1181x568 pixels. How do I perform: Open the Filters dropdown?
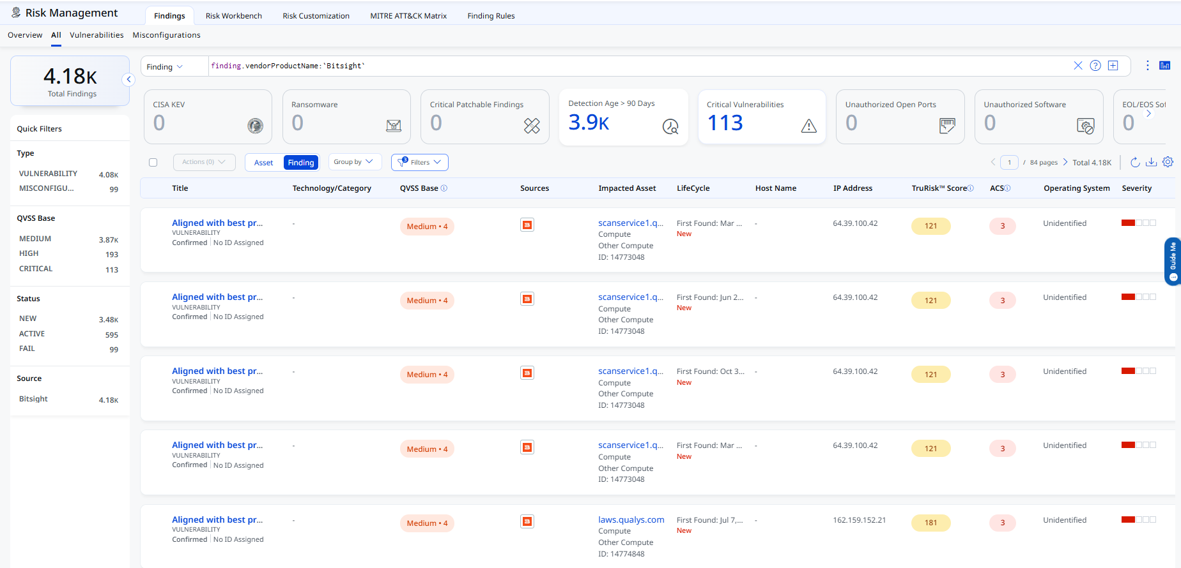point(420,162)
